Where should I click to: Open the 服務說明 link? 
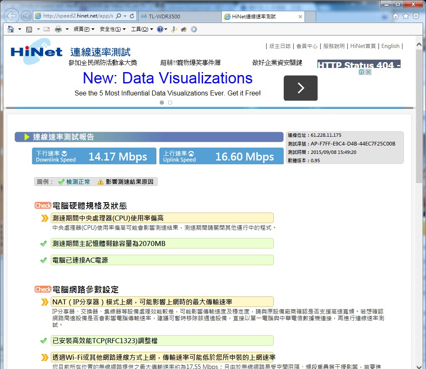tap(334, 46)
